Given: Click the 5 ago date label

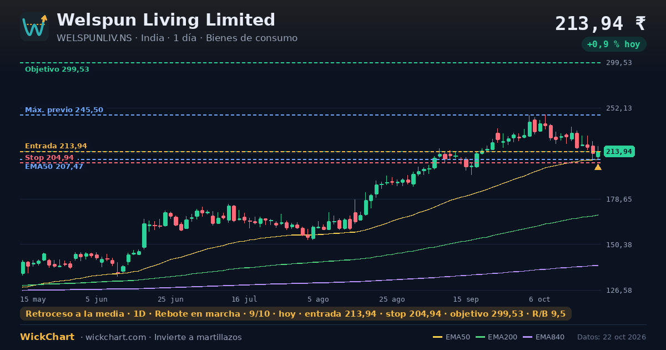Looking at the screenshot, I should (318, 299).
